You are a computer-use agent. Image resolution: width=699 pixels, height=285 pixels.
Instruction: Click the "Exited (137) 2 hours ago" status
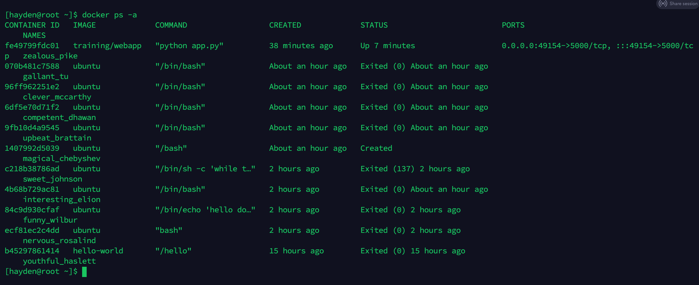[x=415, y=169]
